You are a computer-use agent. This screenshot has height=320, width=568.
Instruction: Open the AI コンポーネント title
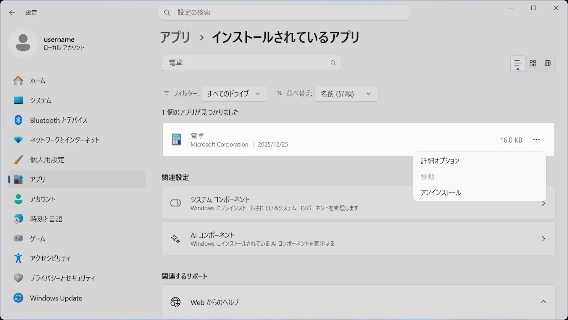(x=212, y=235)
